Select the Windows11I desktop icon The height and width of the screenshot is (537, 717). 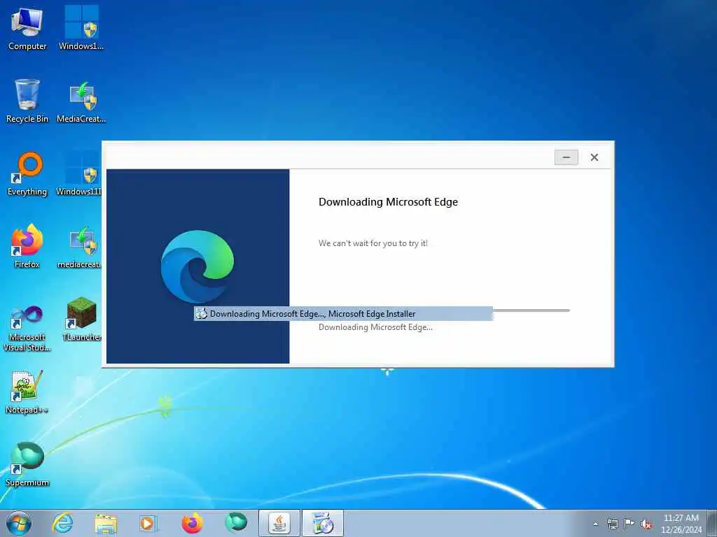coord(78,174)
